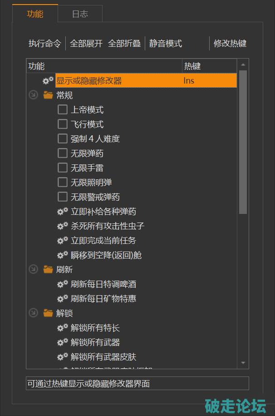Switch to the 日志 tab
This screenshot has height=416, width=275.
pos(80,14)
